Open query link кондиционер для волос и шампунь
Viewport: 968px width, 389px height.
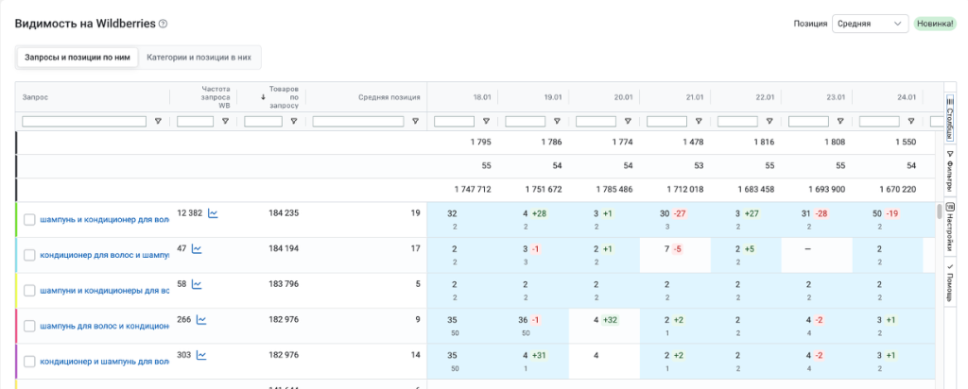click(104, 255)
